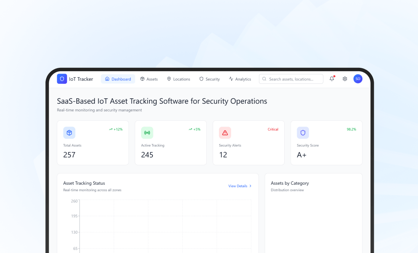Click the Total Assets cube icon
This screenshot has width=418, height=253.
69,133
